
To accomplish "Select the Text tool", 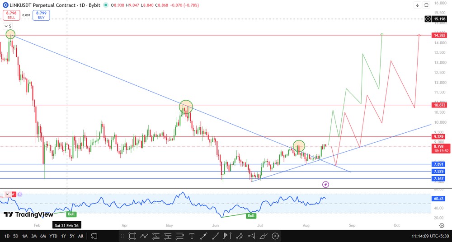I will [192, 236].
